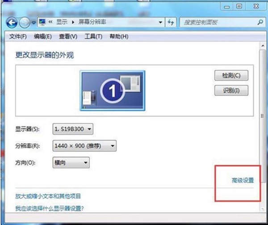Click the scrollbar up arrow
The image size is (268, 225).
(x=263, y=45)
